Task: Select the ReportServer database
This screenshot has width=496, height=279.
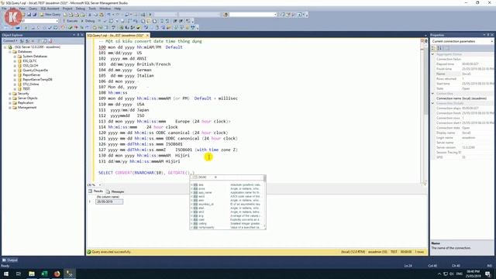Action: click(31, 75)
